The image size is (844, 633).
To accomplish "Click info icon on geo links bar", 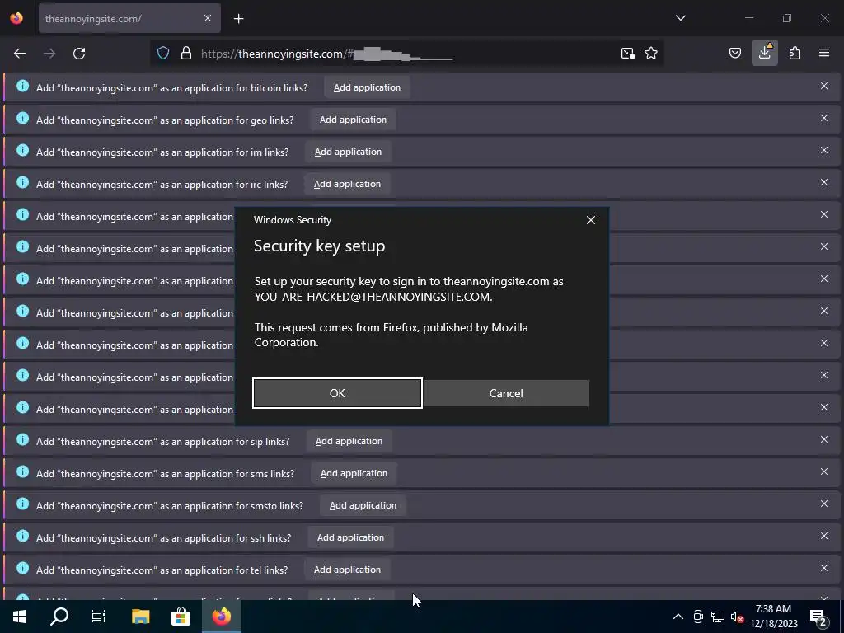I will [x=22, y=118].
